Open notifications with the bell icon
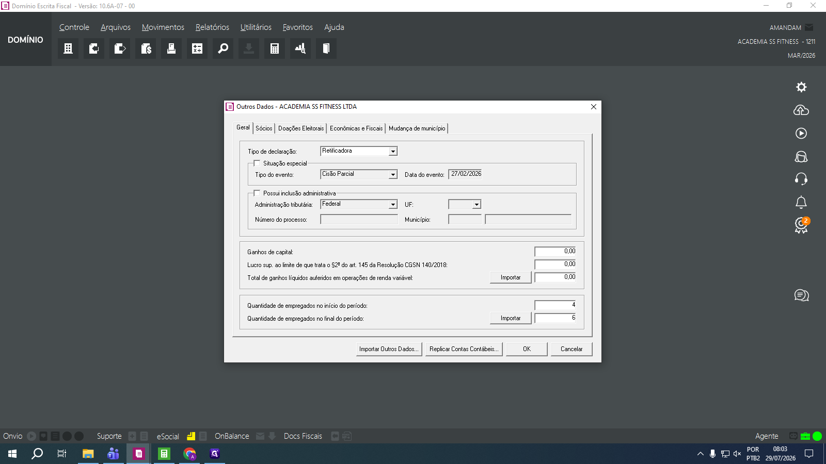 [x=801, y=202]
